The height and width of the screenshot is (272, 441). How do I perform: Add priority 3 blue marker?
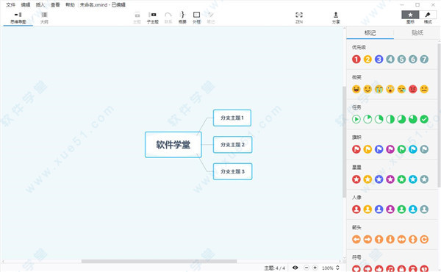click(379, 60)
